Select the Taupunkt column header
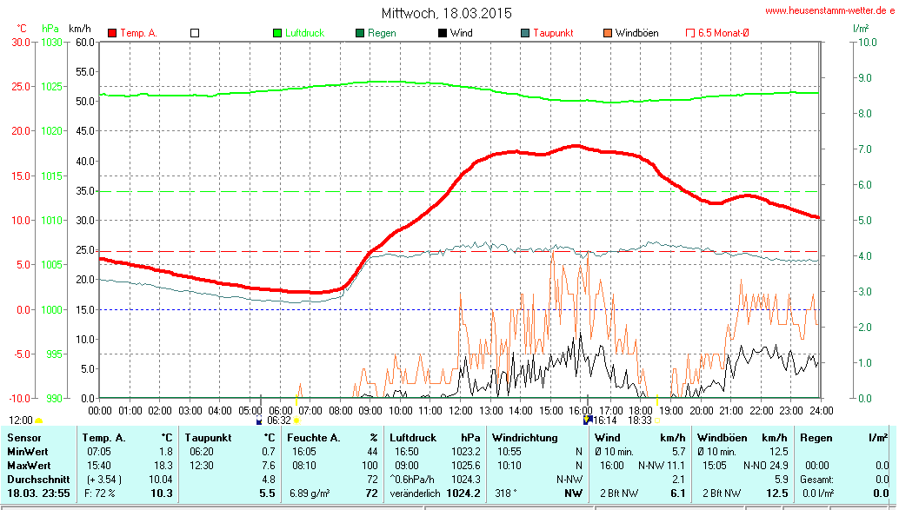This screenshot has height=510, width=899. click(233, 437)
